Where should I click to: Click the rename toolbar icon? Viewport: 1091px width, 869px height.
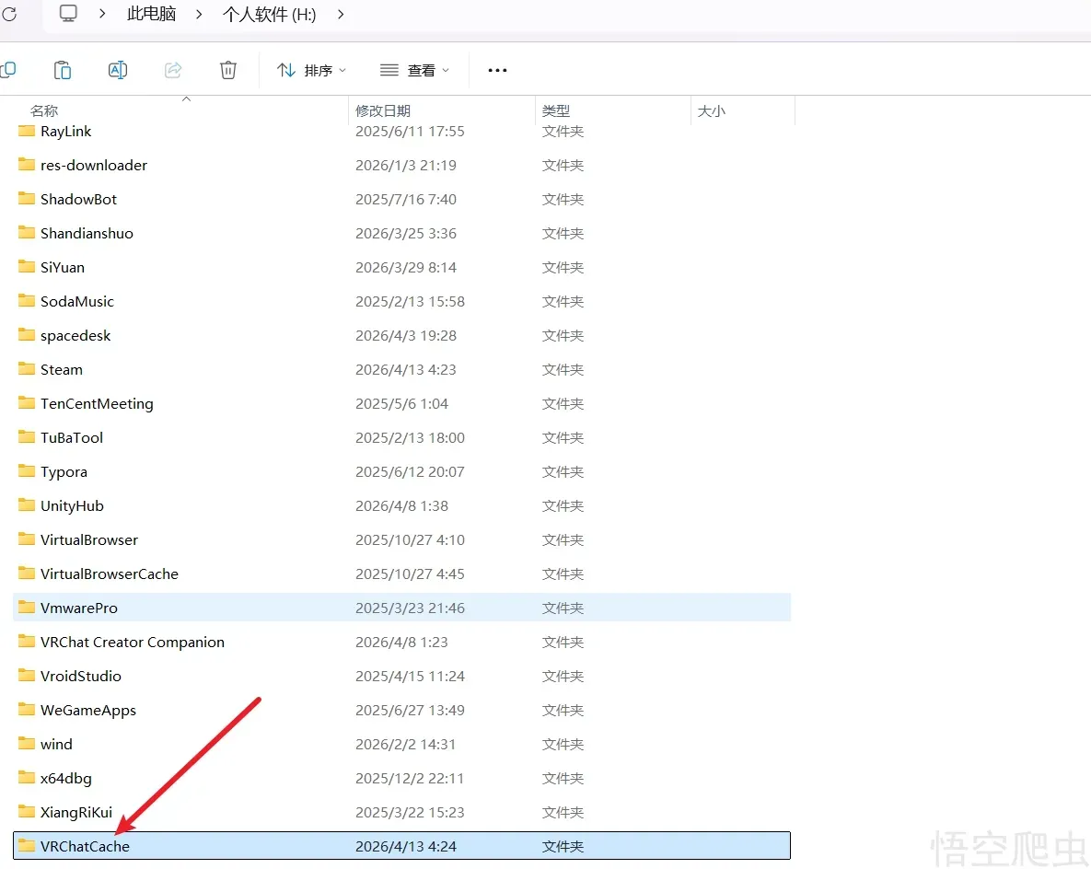118,70
